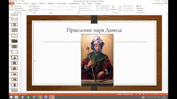Screen dimensions: 177x99
Task: Toggle text Shadow formatting
Action: 49,10
